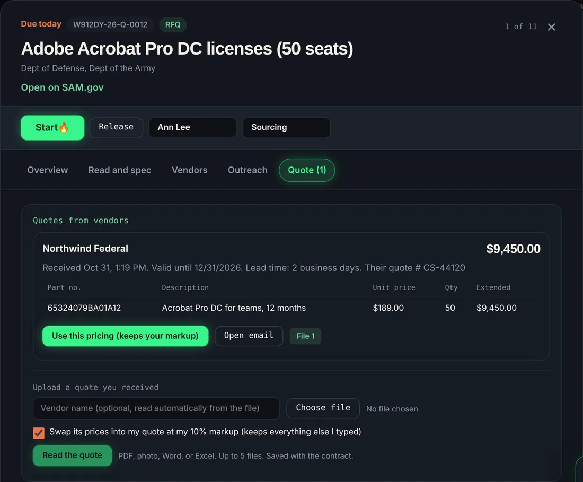The height and width of the screenshot is (482, 583).
Task: Click the Extended column header
Action: click(493, 287)
